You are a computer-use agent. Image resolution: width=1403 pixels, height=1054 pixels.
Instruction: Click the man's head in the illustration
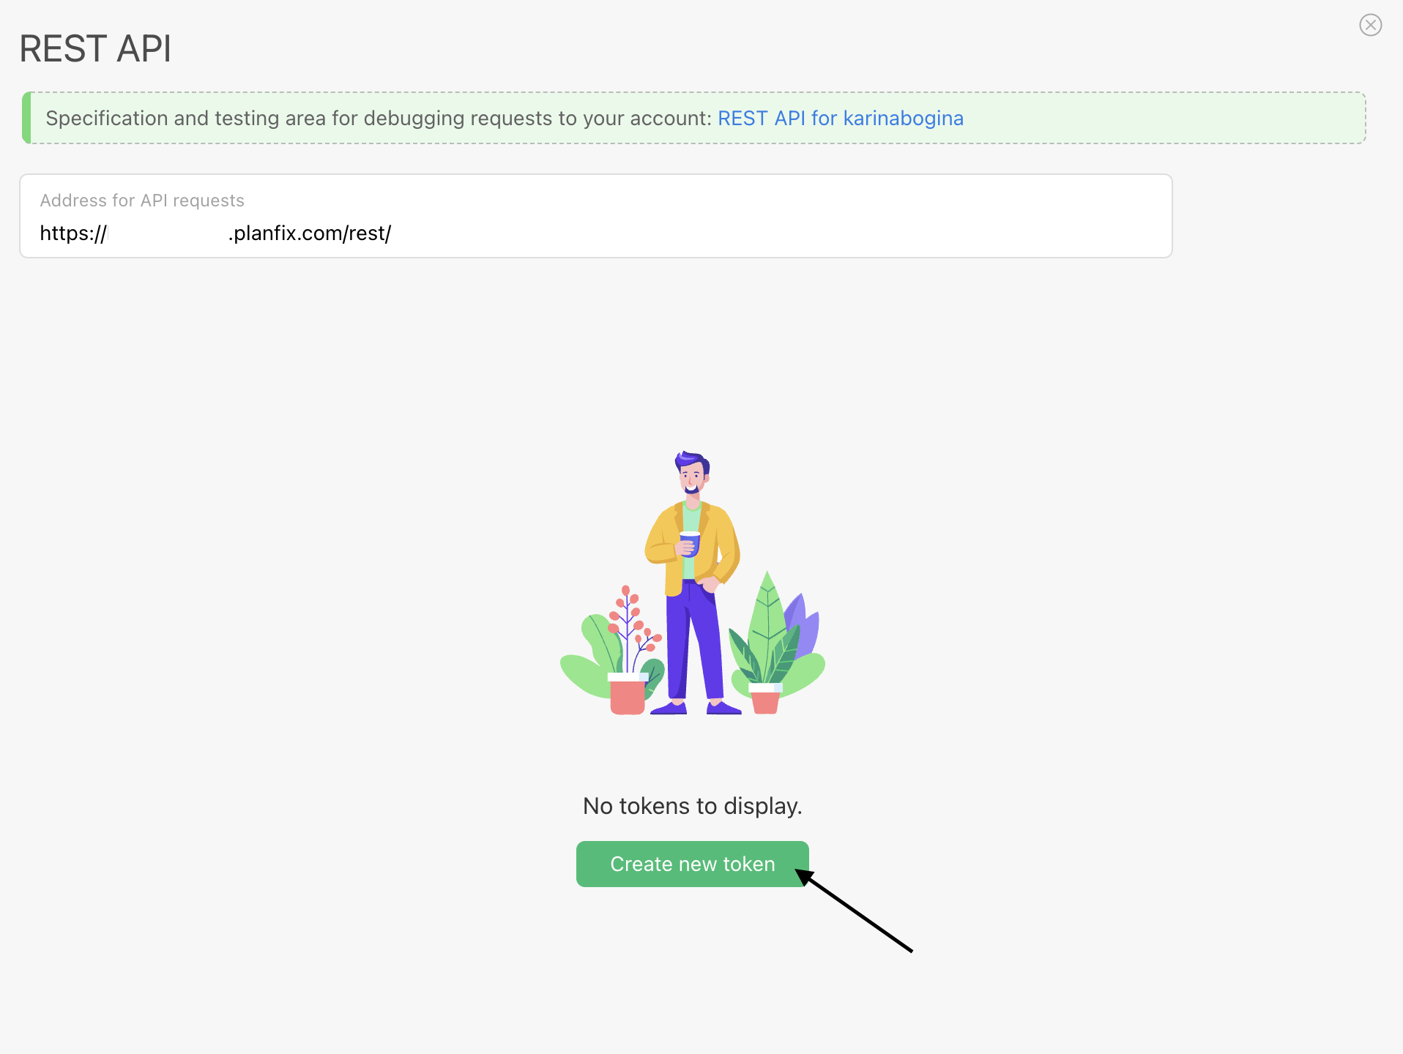pos(691,471)
